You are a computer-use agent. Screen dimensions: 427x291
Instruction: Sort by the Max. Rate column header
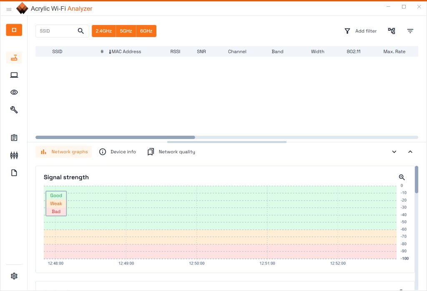(x=394, y=51)
